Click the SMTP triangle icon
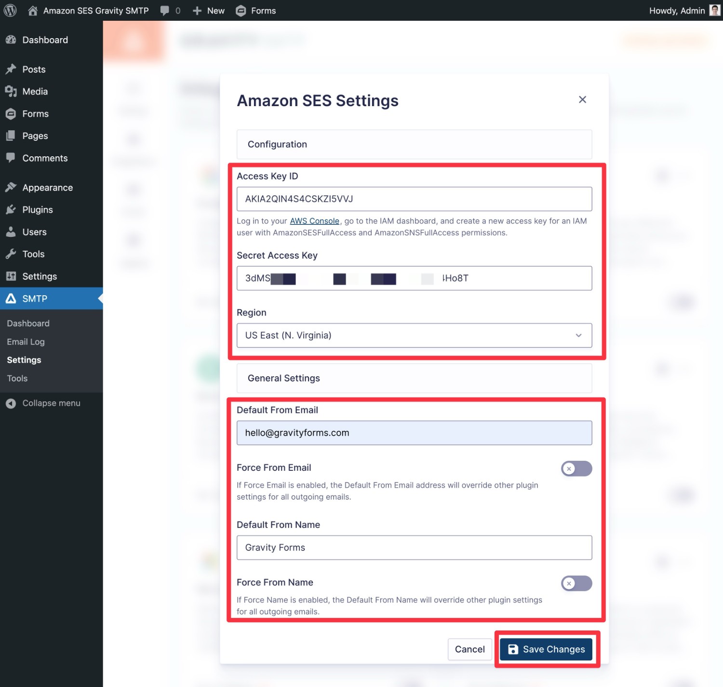723x687 pixels. click(11, 299)
